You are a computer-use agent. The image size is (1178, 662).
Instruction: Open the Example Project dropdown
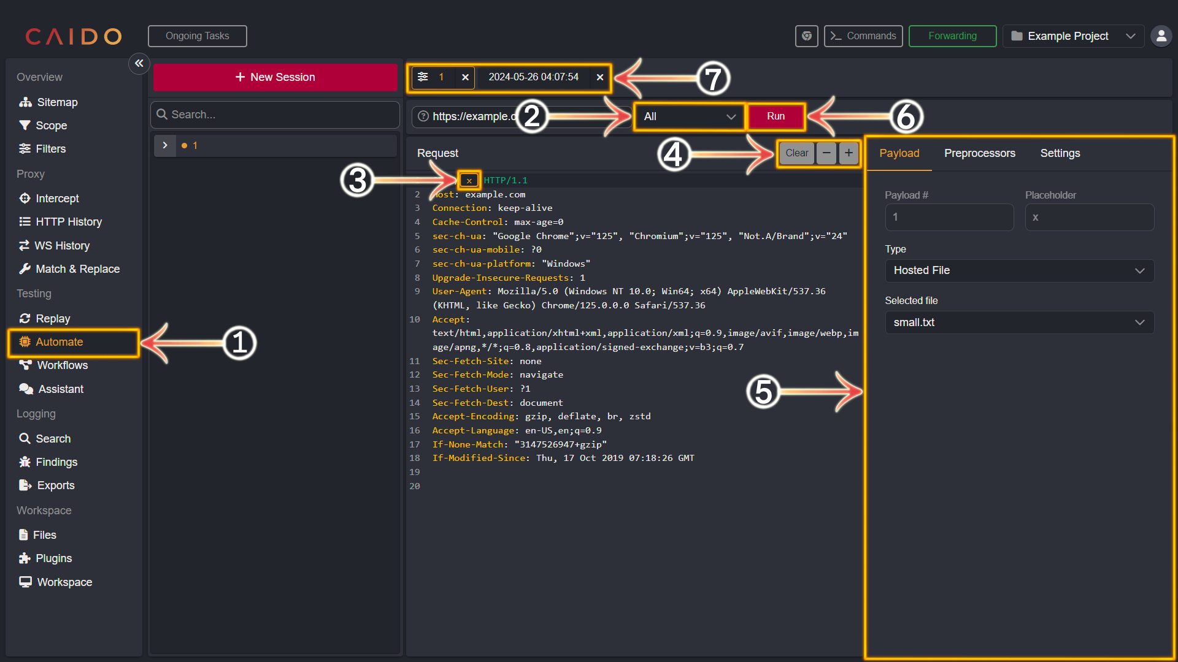coord(1074,36)
